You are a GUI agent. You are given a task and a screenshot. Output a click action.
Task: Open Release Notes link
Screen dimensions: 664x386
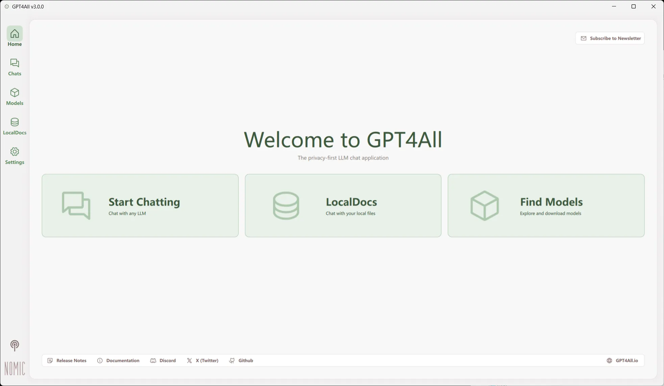(x=67, y=360)
